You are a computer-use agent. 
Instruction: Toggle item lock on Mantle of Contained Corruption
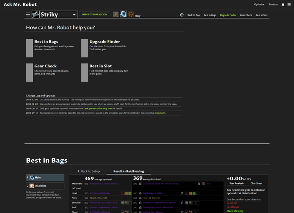[x=140, y=203]
